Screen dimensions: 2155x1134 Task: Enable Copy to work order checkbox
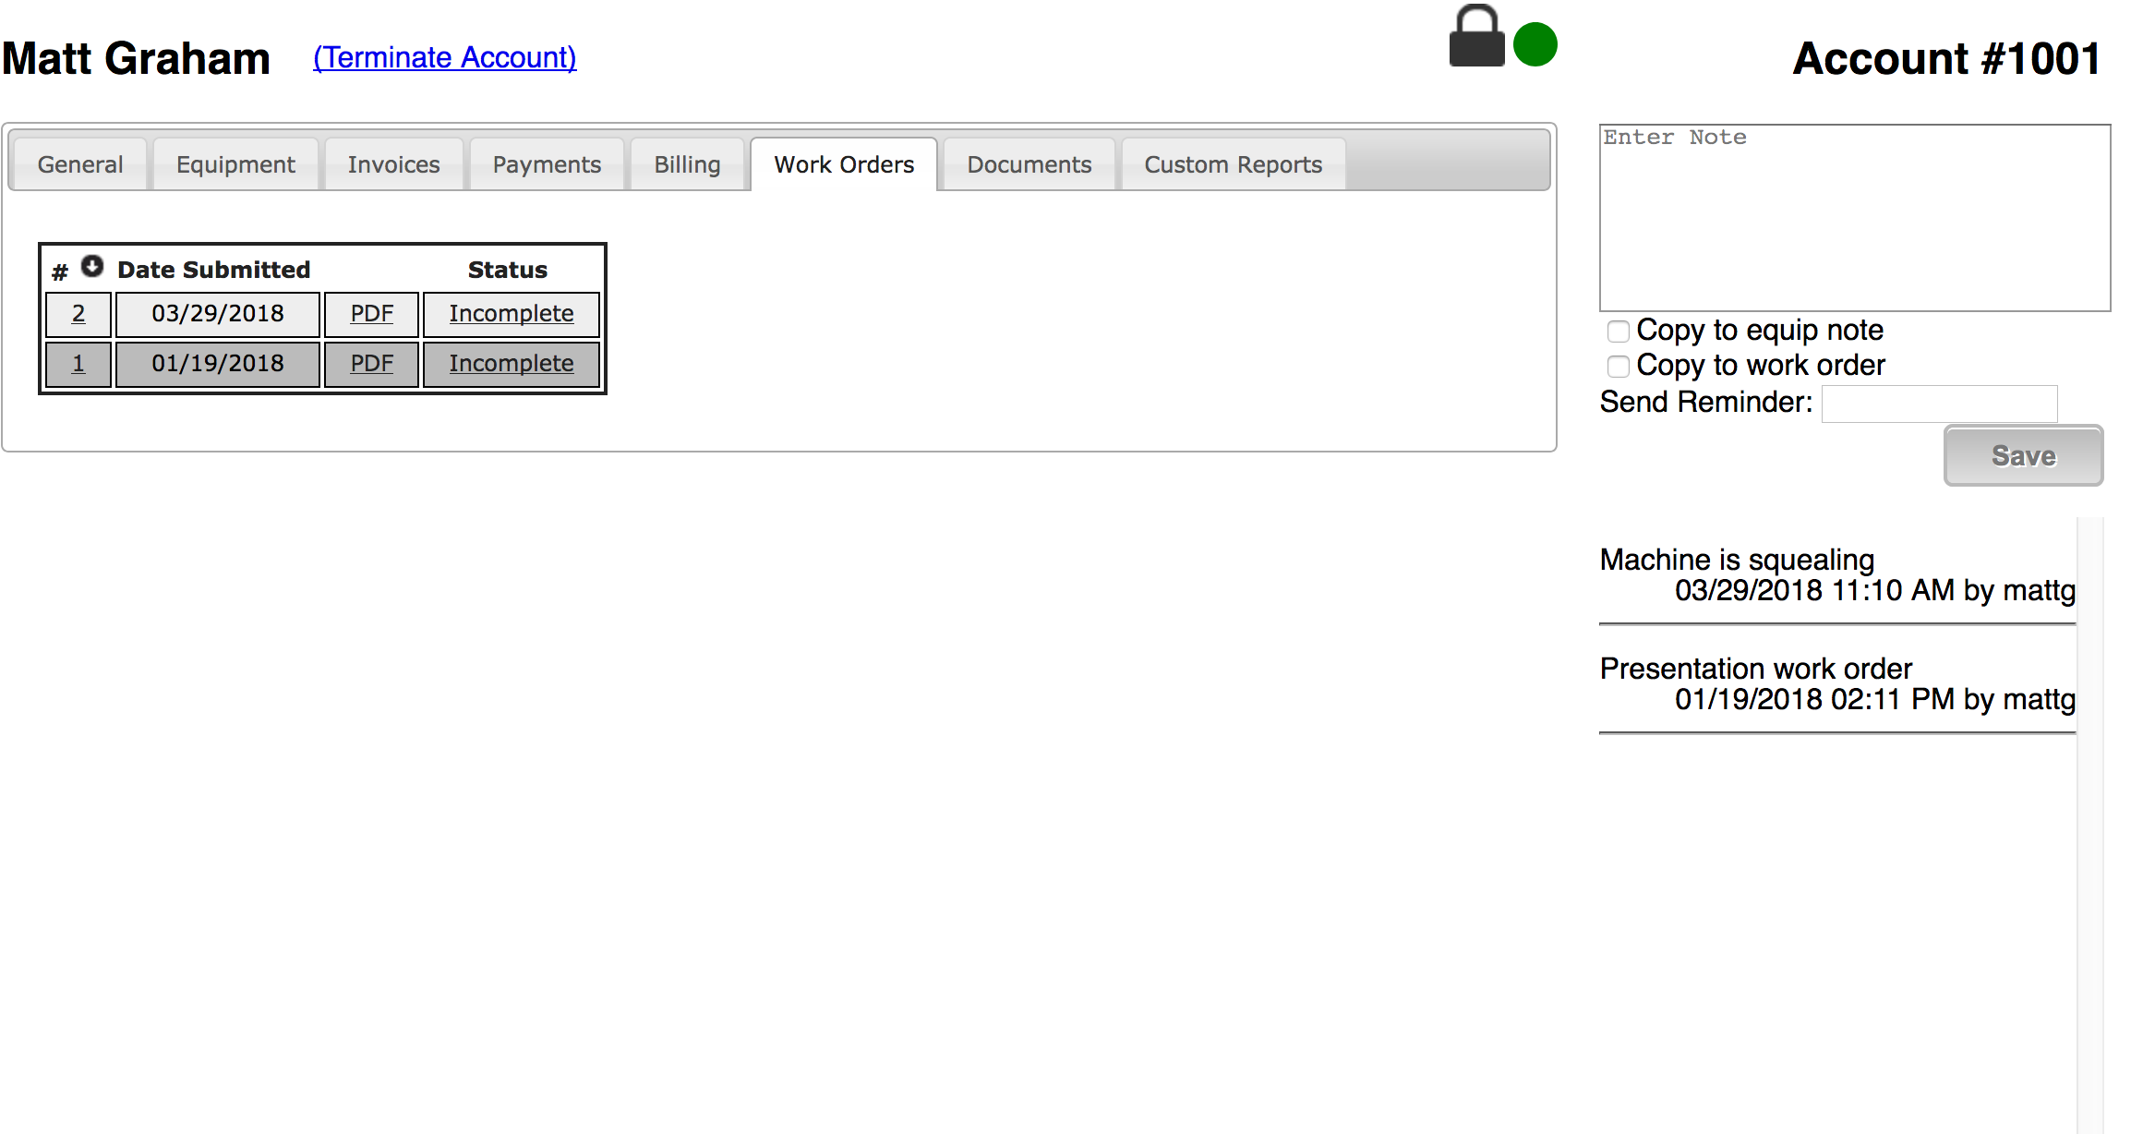(1618, 366)
